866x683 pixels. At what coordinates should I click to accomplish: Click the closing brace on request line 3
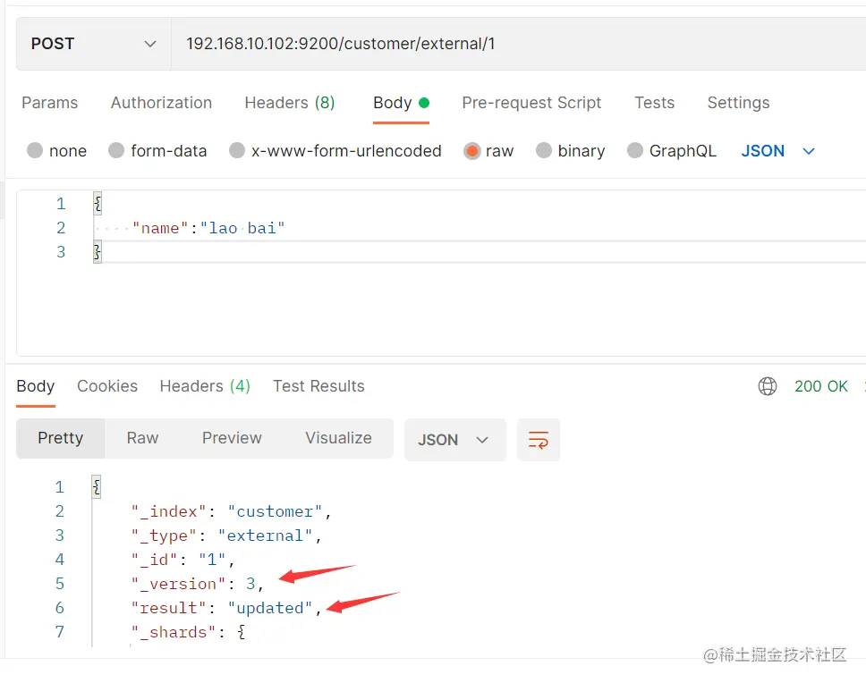click(x=98, y=252)
